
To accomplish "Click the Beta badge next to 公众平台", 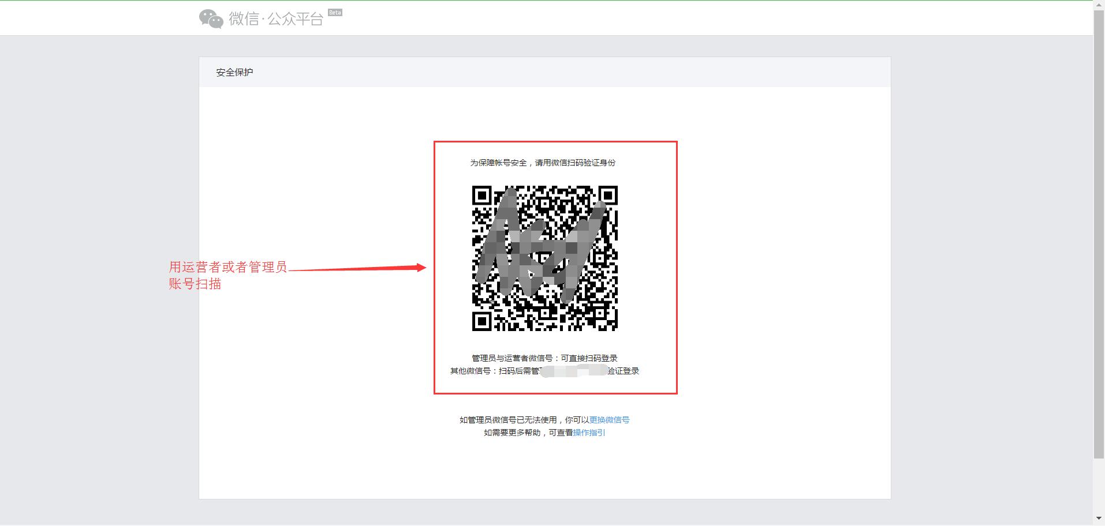I will point(335,12).
